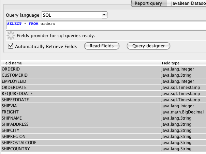Screen dimensions: 206x154
Task: Select the ORDERDATE field row
Action: pos(80,88)
